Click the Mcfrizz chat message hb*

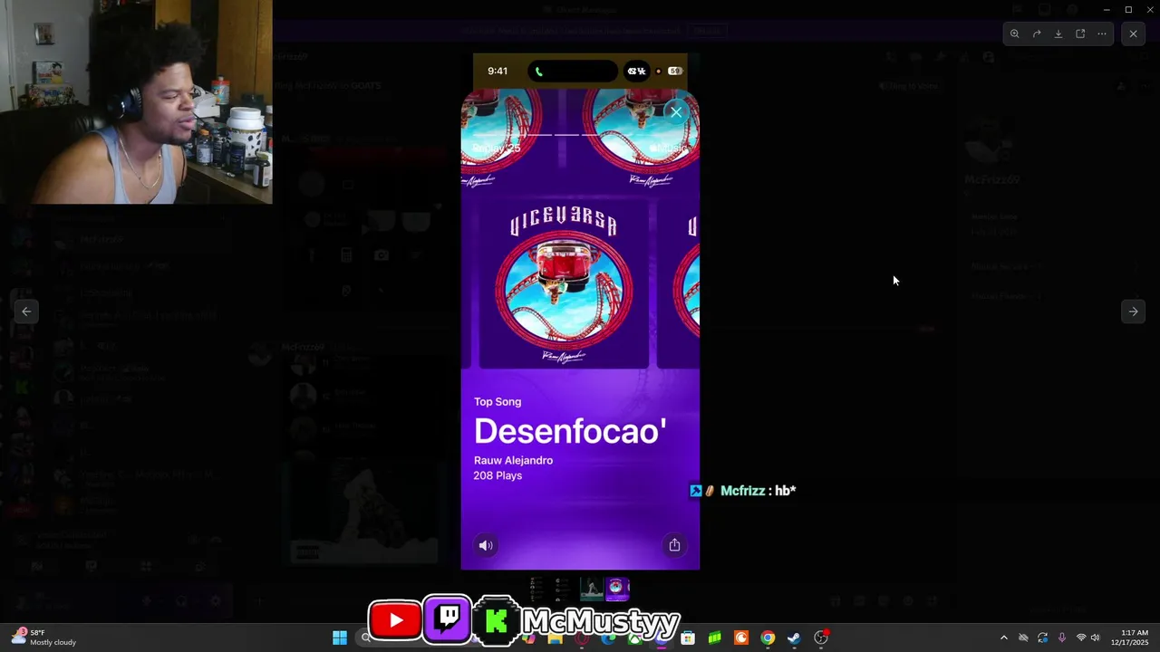point(743,491)
